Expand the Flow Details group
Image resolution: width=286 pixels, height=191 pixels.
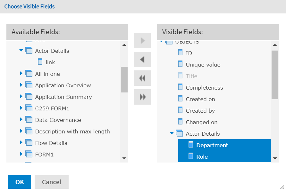[x=21, y=142]
